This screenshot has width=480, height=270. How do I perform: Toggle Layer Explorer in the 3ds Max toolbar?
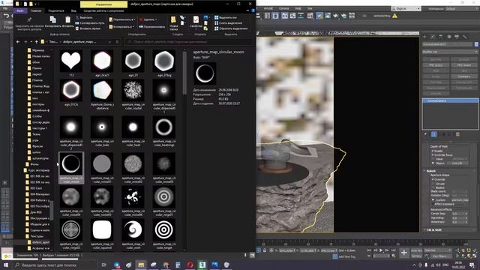pyautogui.click(x=275, y=16)
